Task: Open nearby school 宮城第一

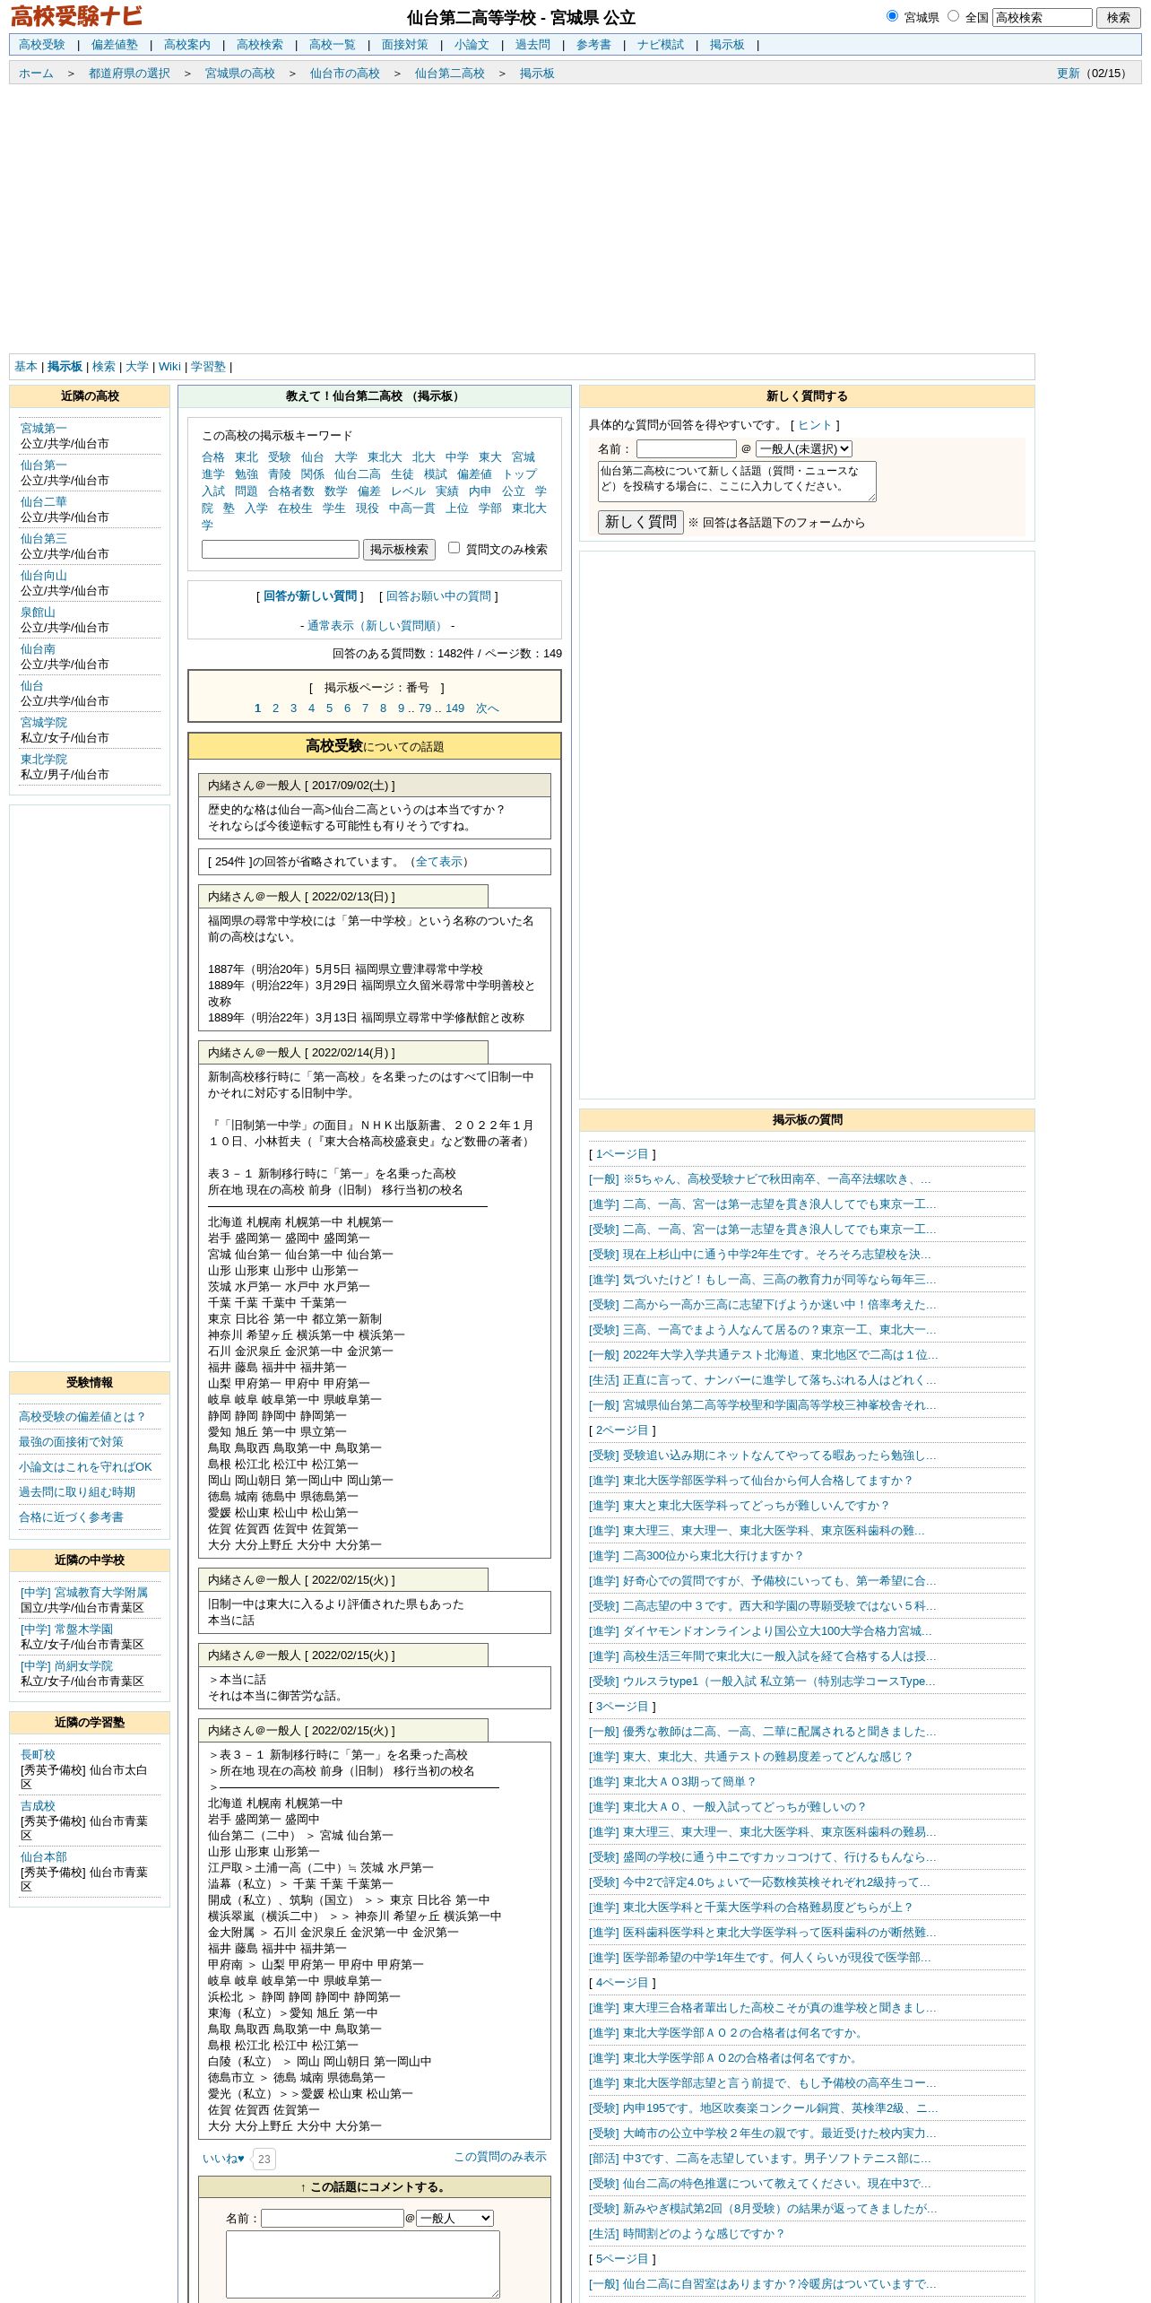Action: coord(44,429)
